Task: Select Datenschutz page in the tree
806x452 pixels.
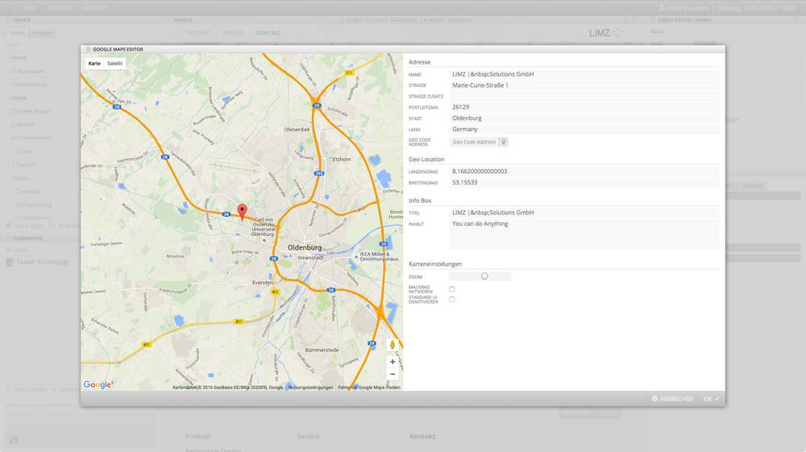Action: (x=31, y=85)
